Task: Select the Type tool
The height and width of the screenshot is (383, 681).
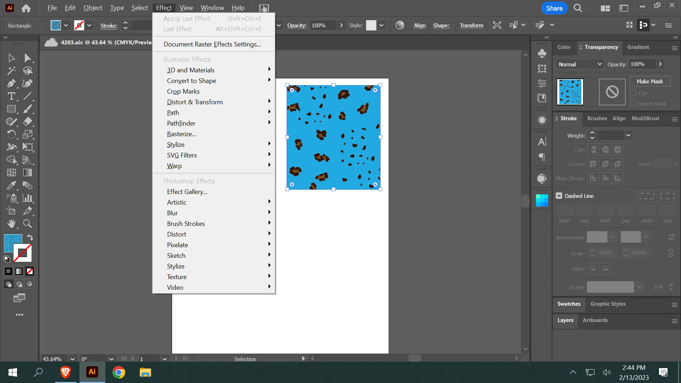Action: (11, 96)
